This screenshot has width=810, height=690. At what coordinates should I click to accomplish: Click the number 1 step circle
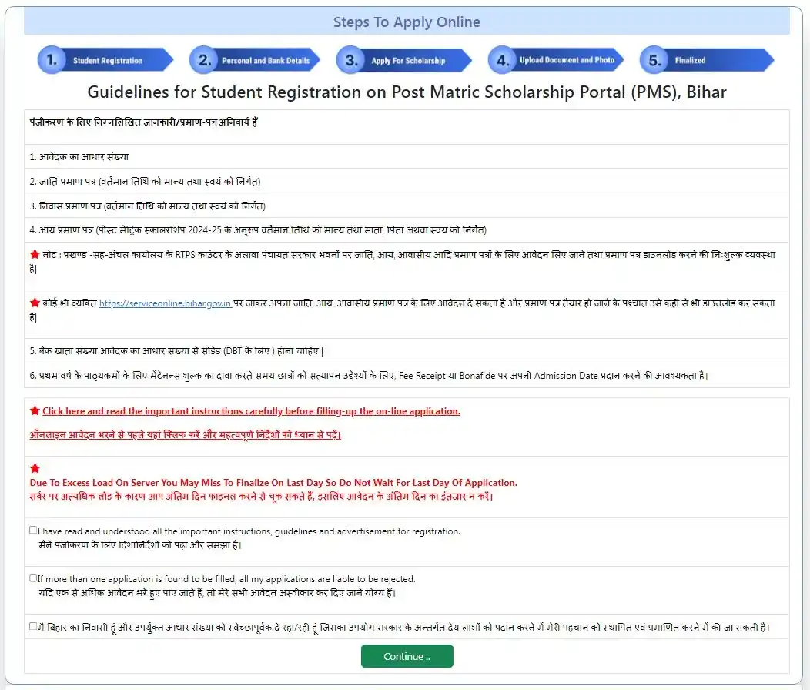(51, 60)
